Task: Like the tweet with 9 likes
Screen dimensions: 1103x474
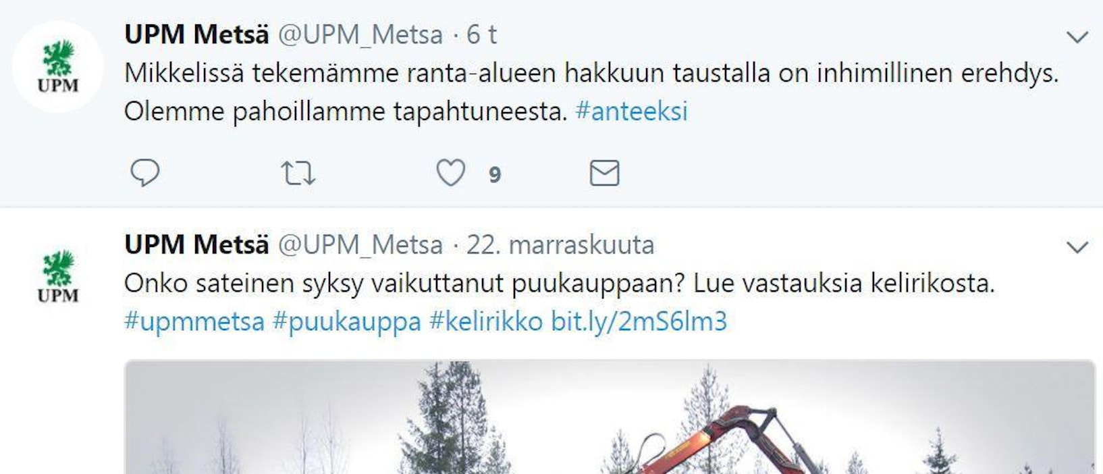Action: tap(450, 173)
